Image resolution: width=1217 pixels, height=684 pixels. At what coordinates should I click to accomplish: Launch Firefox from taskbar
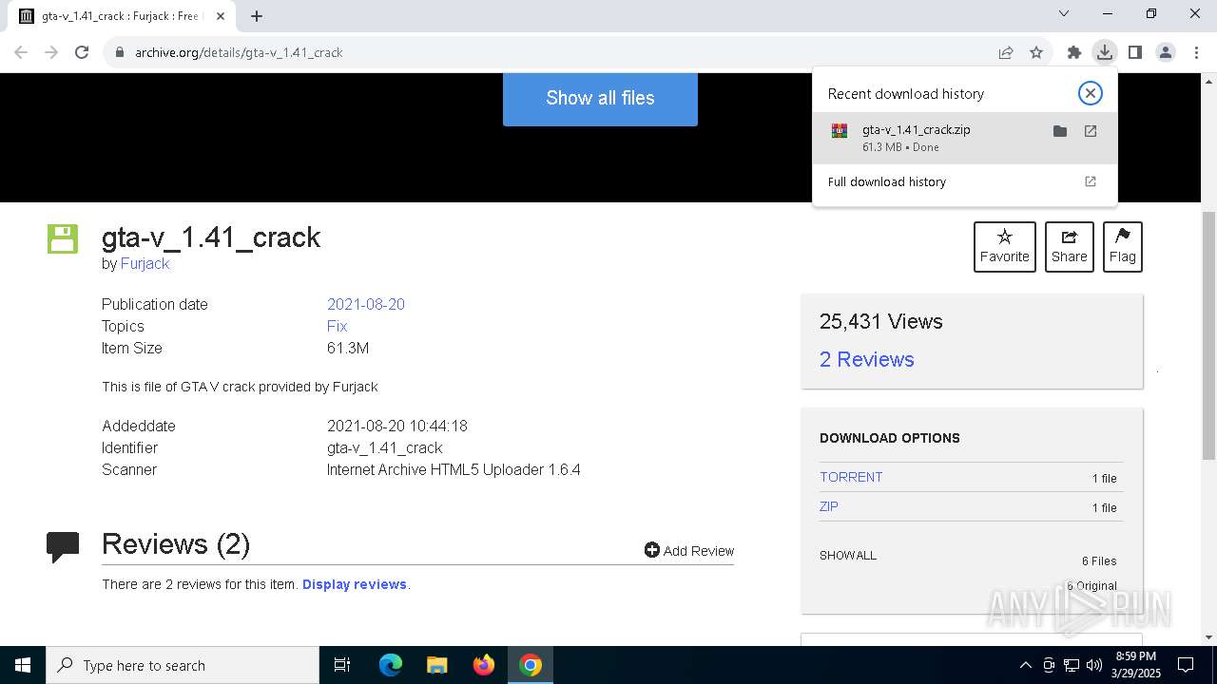click(484, 665)
